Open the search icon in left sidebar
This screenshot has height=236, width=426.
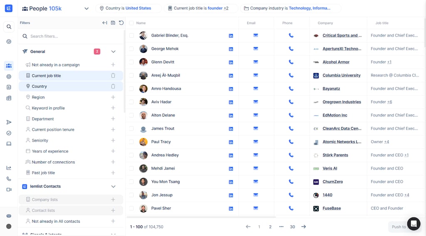(x=9, y=27)
